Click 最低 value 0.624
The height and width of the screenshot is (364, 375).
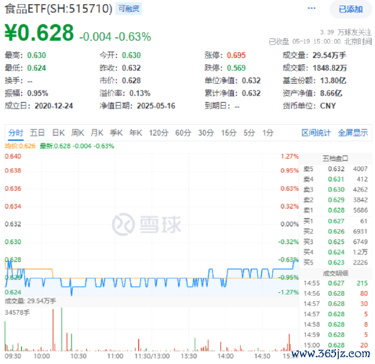[x=36, y=68]
